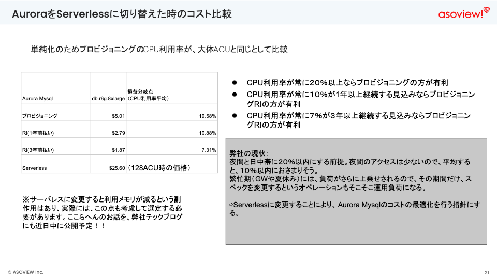
Task: Click the '弊社の現状:' heading in gray box
Action: pos(249,153)
